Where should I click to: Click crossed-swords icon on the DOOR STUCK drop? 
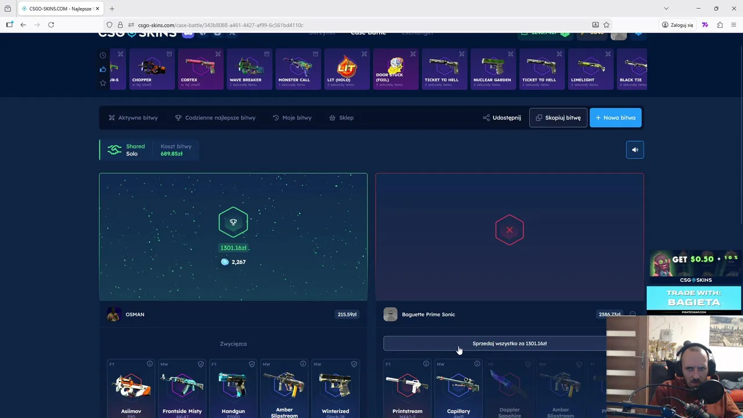pyautogui.click(x=413, y=54)
